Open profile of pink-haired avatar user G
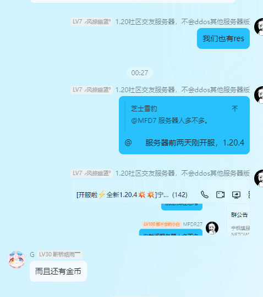263x297 pixels. coord(17,260)
